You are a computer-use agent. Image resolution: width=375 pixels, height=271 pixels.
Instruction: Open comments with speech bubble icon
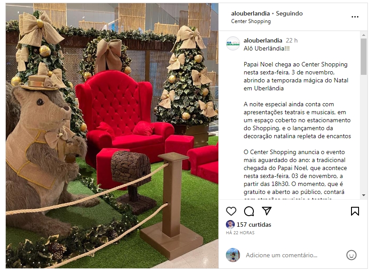249,211
